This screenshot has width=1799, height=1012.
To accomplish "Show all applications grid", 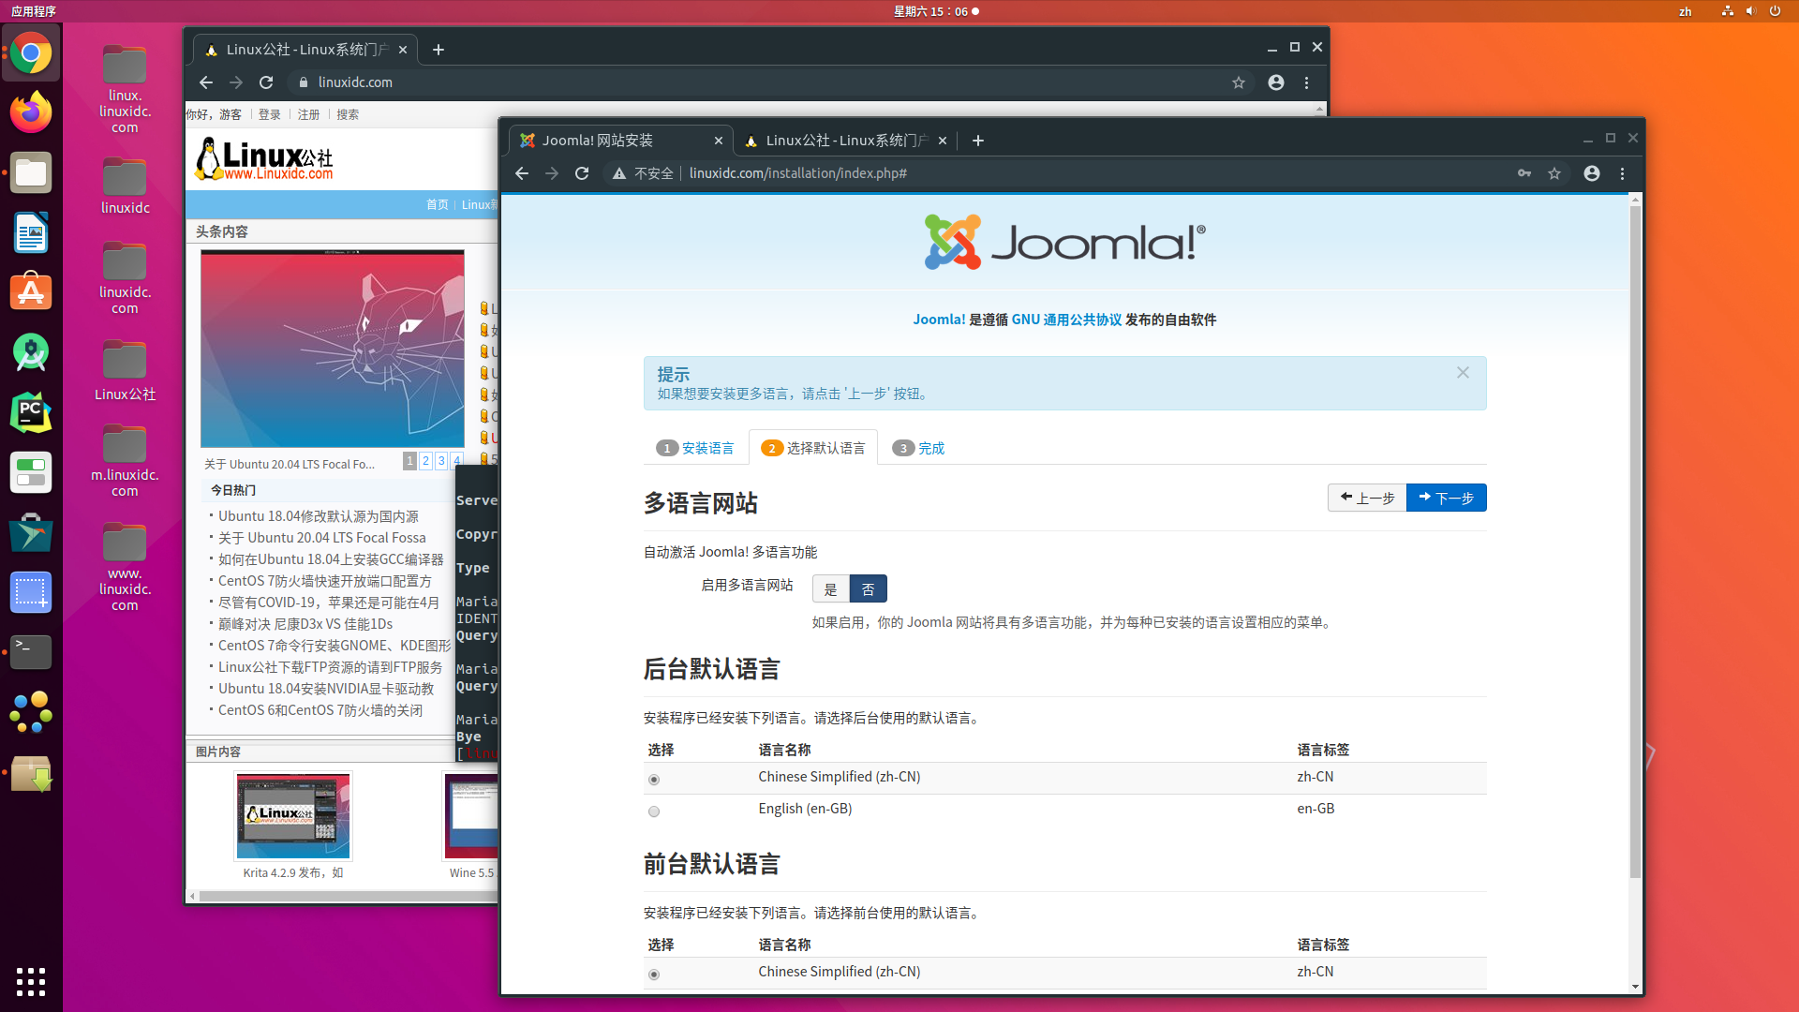I will coord(31,981).
